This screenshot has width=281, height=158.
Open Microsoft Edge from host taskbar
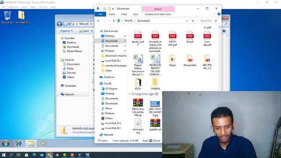point(34,155)
